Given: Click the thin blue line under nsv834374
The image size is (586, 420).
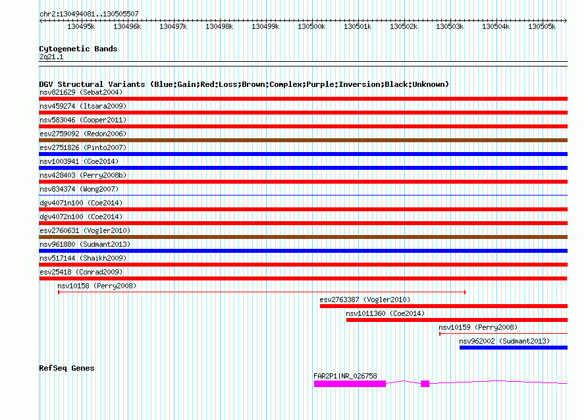Looking at the screenshot, I should pyautogui.click(x=303, y=195).
